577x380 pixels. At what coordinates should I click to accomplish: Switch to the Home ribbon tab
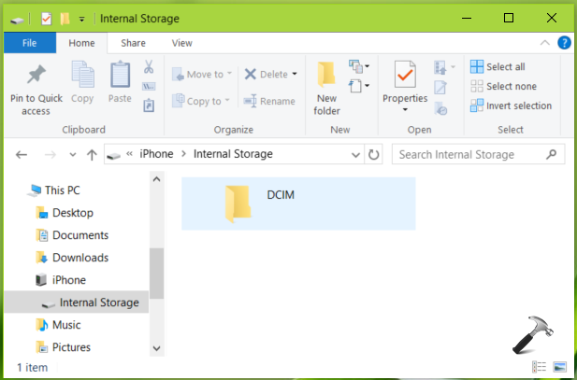pos(81,43)
